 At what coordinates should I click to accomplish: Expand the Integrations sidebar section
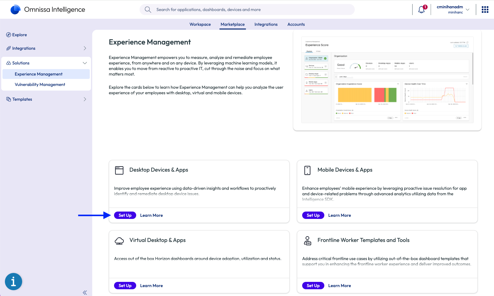(85, 48)
